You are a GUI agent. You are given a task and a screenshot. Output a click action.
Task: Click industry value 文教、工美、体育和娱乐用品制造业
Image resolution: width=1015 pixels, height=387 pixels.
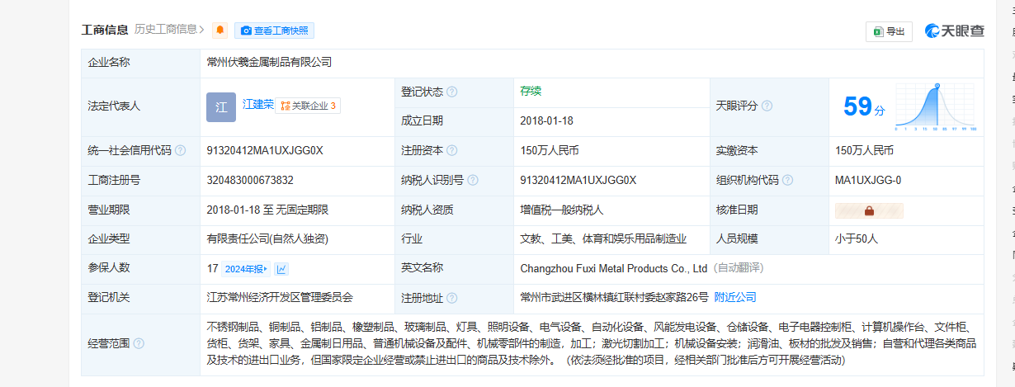(603, 238)
